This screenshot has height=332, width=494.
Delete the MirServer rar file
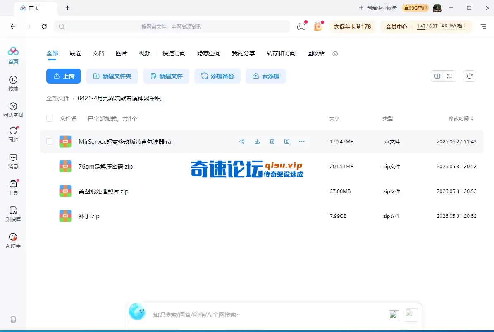coord(272,141)
